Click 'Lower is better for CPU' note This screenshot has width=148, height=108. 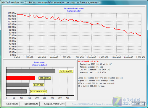[x=100, y=78]
